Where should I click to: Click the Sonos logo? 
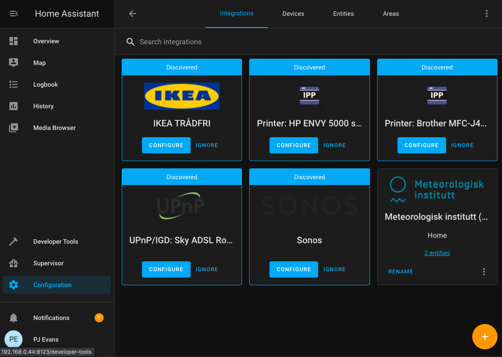point(309,206)
